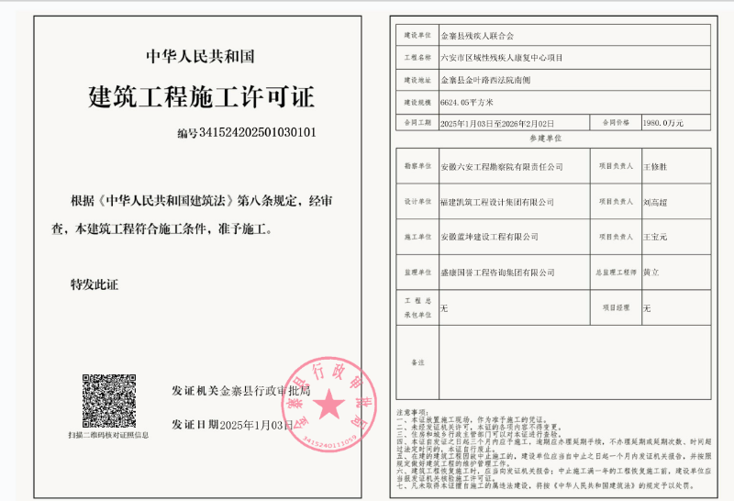Image resolution: width=734 pixels, height=501 pixels.
Task: Click the label '勘察单位'
Action: click(417, 166)
